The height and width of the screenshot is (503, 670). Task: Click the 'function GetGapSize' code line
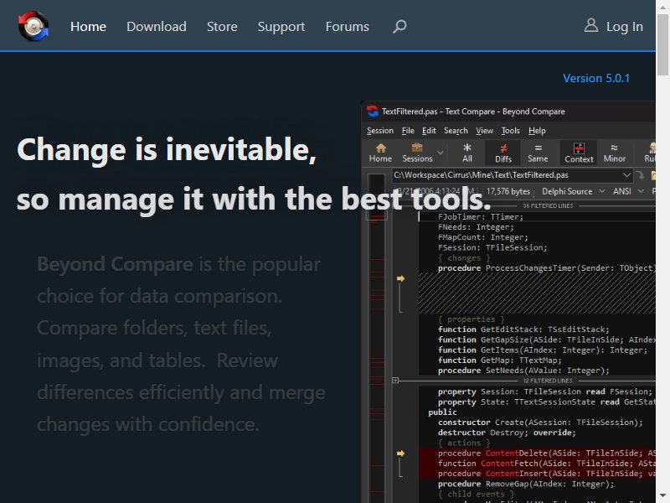tap(547, 340)
